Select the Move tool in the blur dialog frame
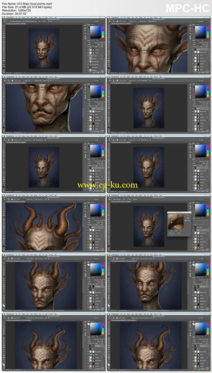Screen dimensions: 212x373 pos(108,204)
